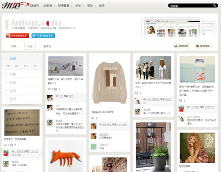This screenshot has width=221, height=172.
Task: Open the 帮助 menu
Action: 90,6
